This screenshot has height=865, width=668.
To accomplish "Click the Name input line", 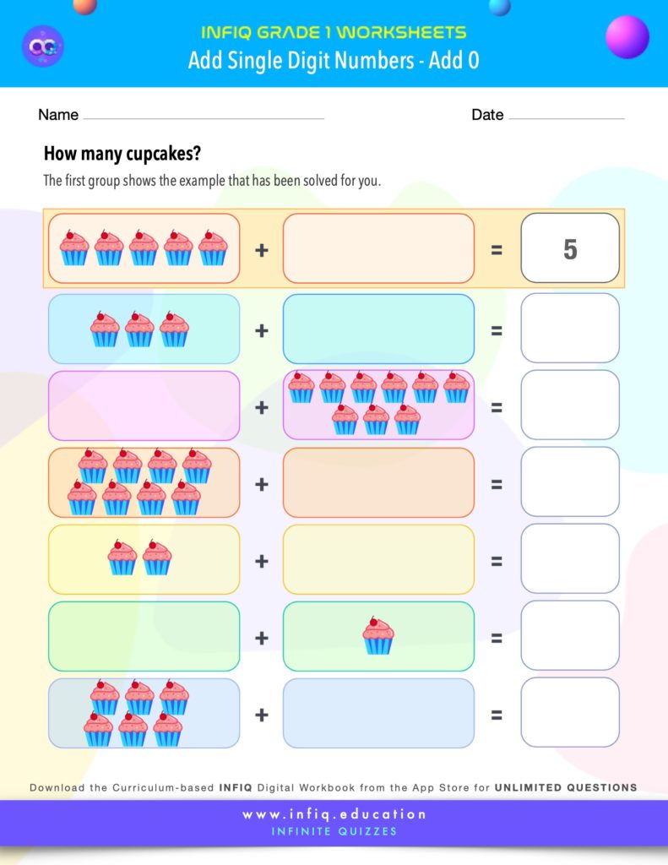I will click(203, 117).
